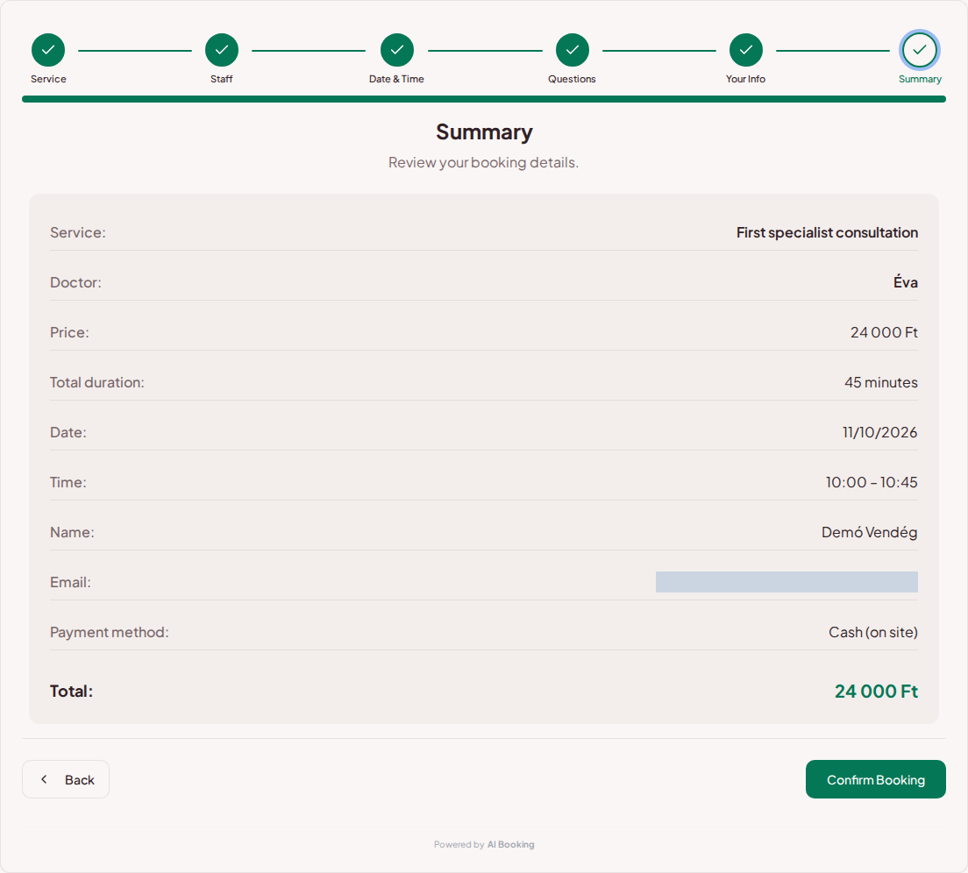Viewport: 968px width, 873px height.
Task: Click the time '10:00 – 10:45'
Action: point(872,482)
